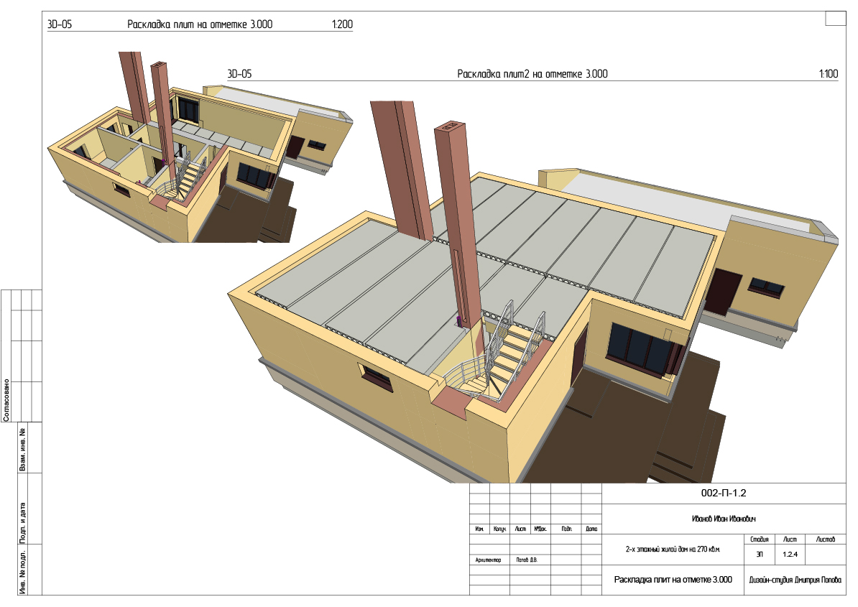The image size is (858, 607).
Task: Click the '3D-05' label beside scale 1:200
Action: (60, 24)
